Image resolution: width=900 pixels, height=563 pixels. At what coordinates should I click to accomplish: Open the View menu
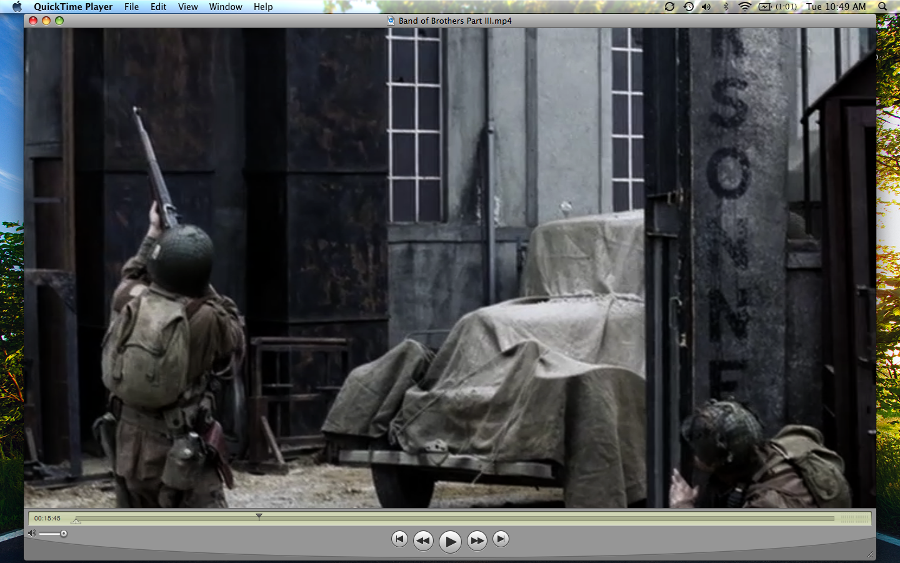coord(187,6)
